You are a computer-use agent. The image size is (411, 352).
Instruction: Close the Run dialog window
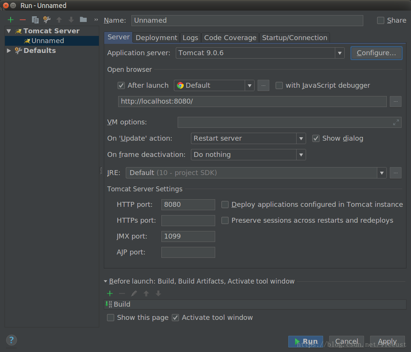pyautogui.click(x=6, y=5)
